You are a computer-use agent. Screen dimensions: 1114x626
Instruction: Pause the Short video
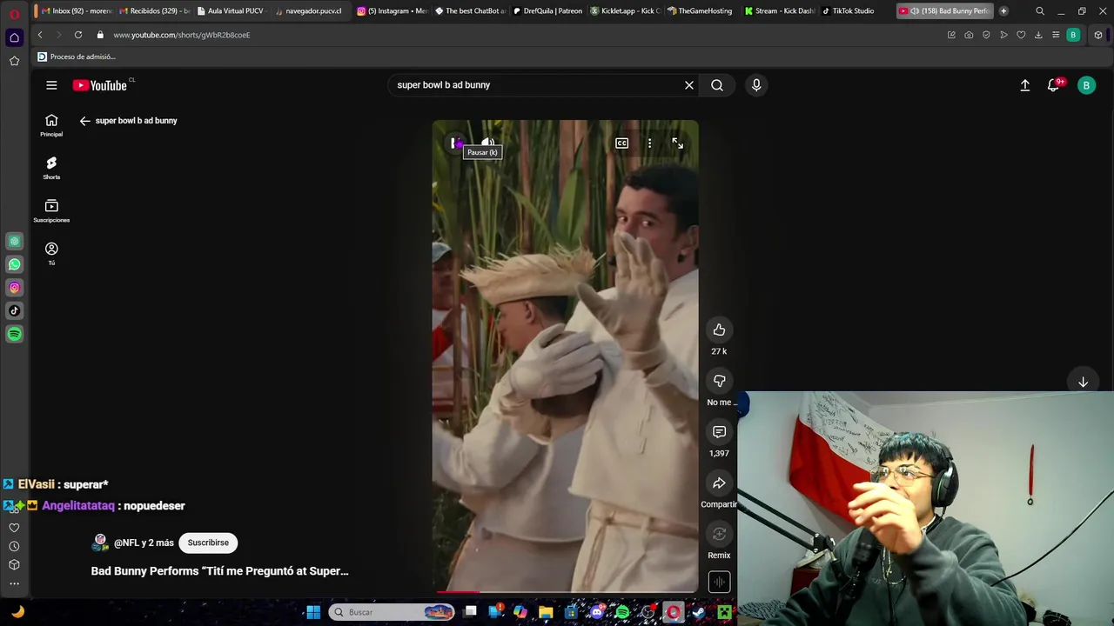(x=454, y=143)
